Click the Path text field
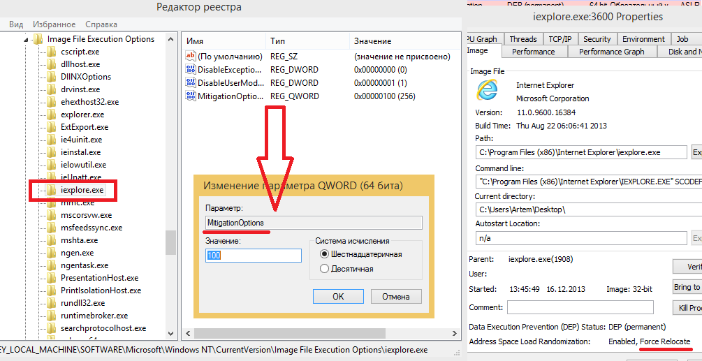This screenshot has height=361, width=702. pyautogui.click(x=581, y=152)
